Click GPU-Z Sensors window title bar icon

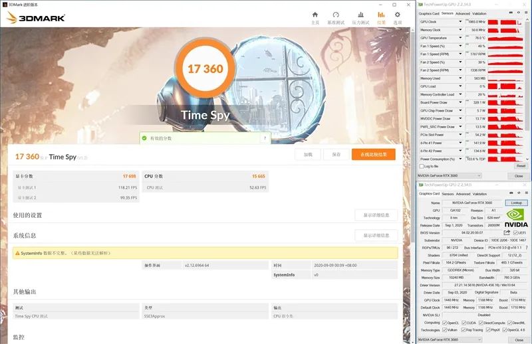(421, 5)
